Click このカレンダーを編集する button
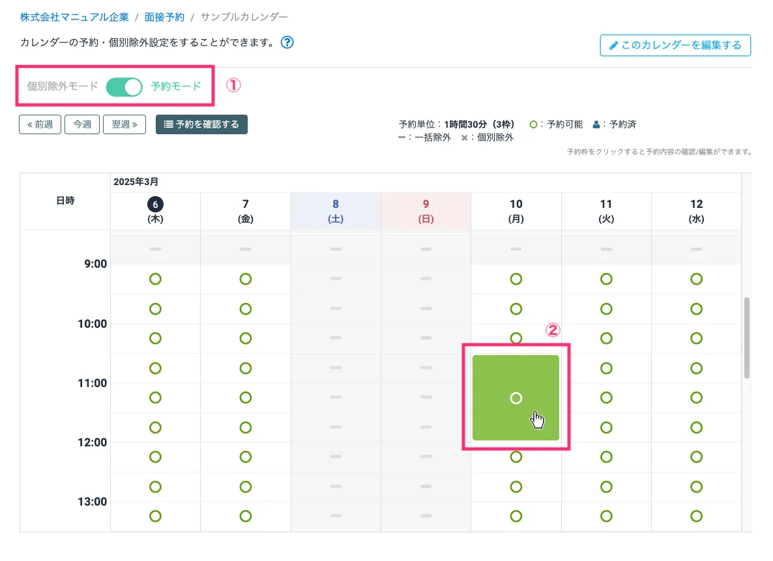This screenshot has width=773, height=561. pyautogui.click(x=675, y=46)
